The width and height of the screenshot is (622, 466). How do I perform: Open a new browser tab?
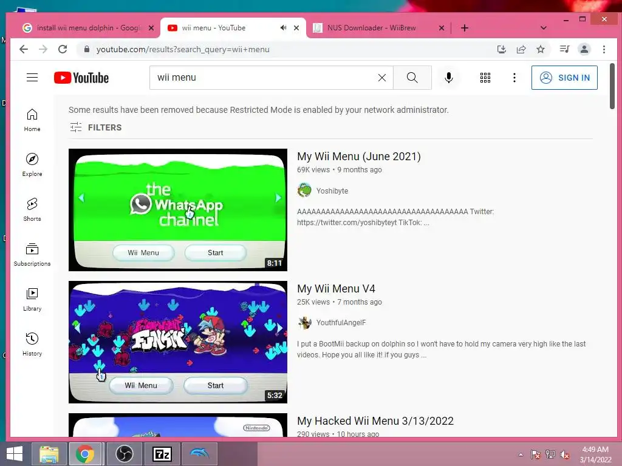pyautogui.click(x=465, y=28)
